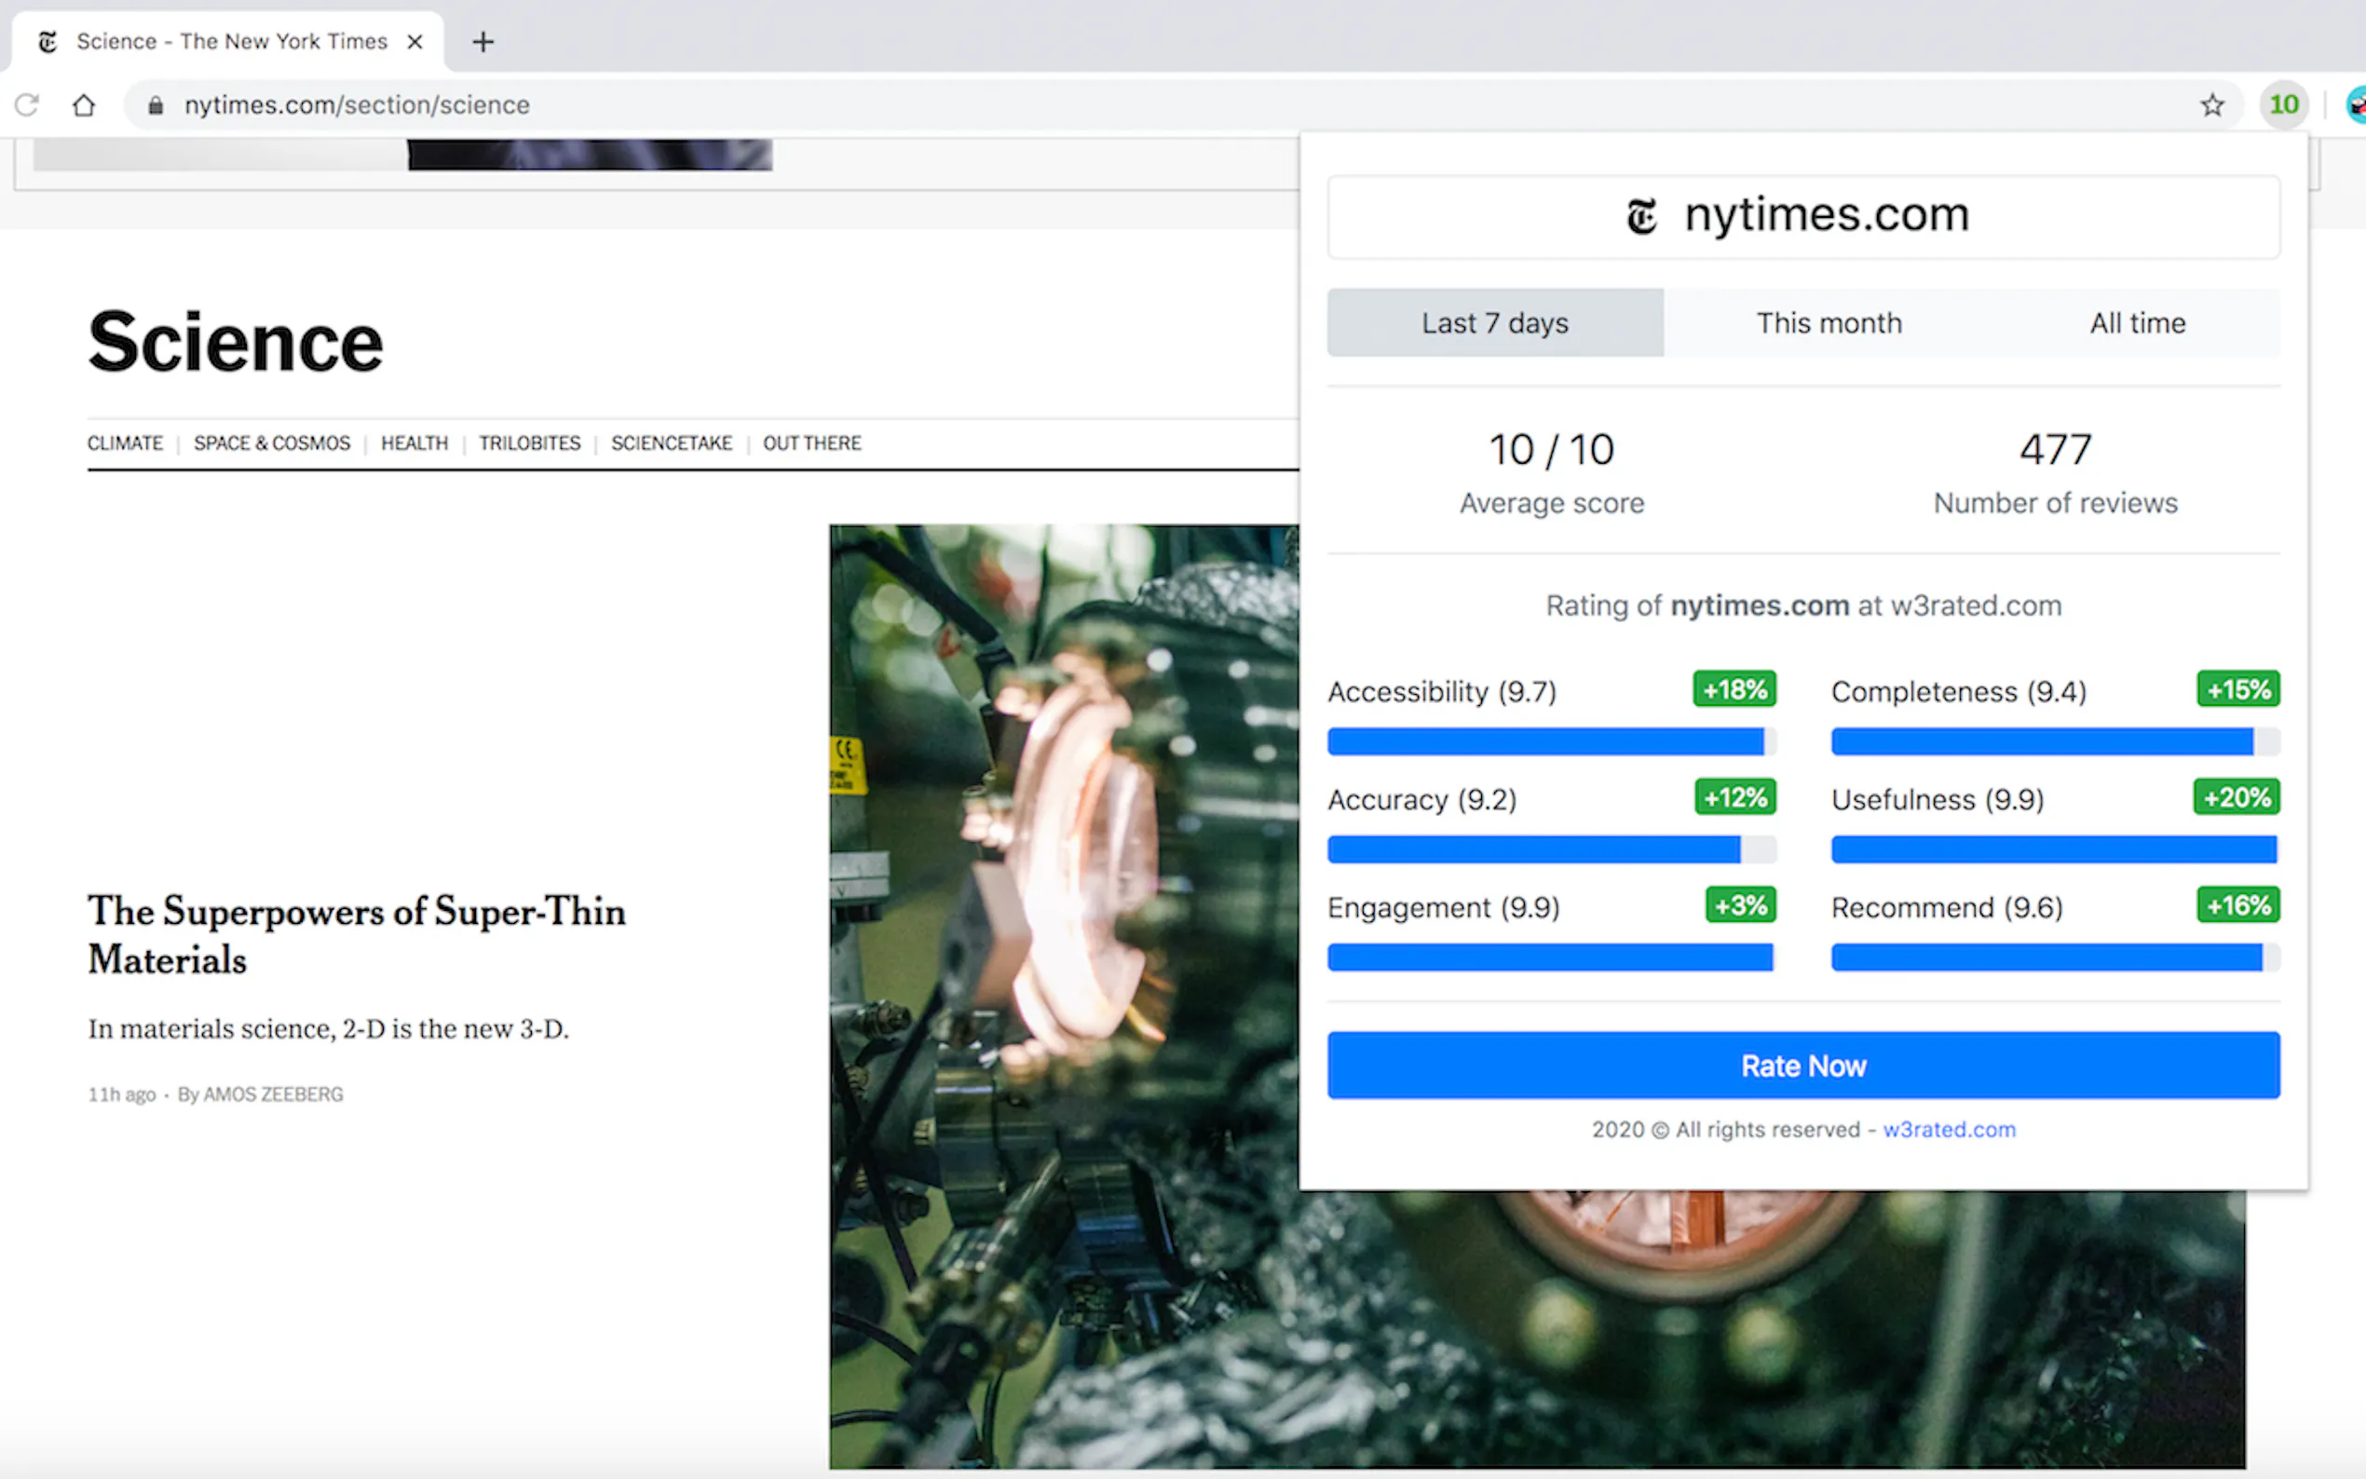
Task: Click the 'Rating of nytimes.com at w3rated.com' text
Action: [x=1802, y=605]
